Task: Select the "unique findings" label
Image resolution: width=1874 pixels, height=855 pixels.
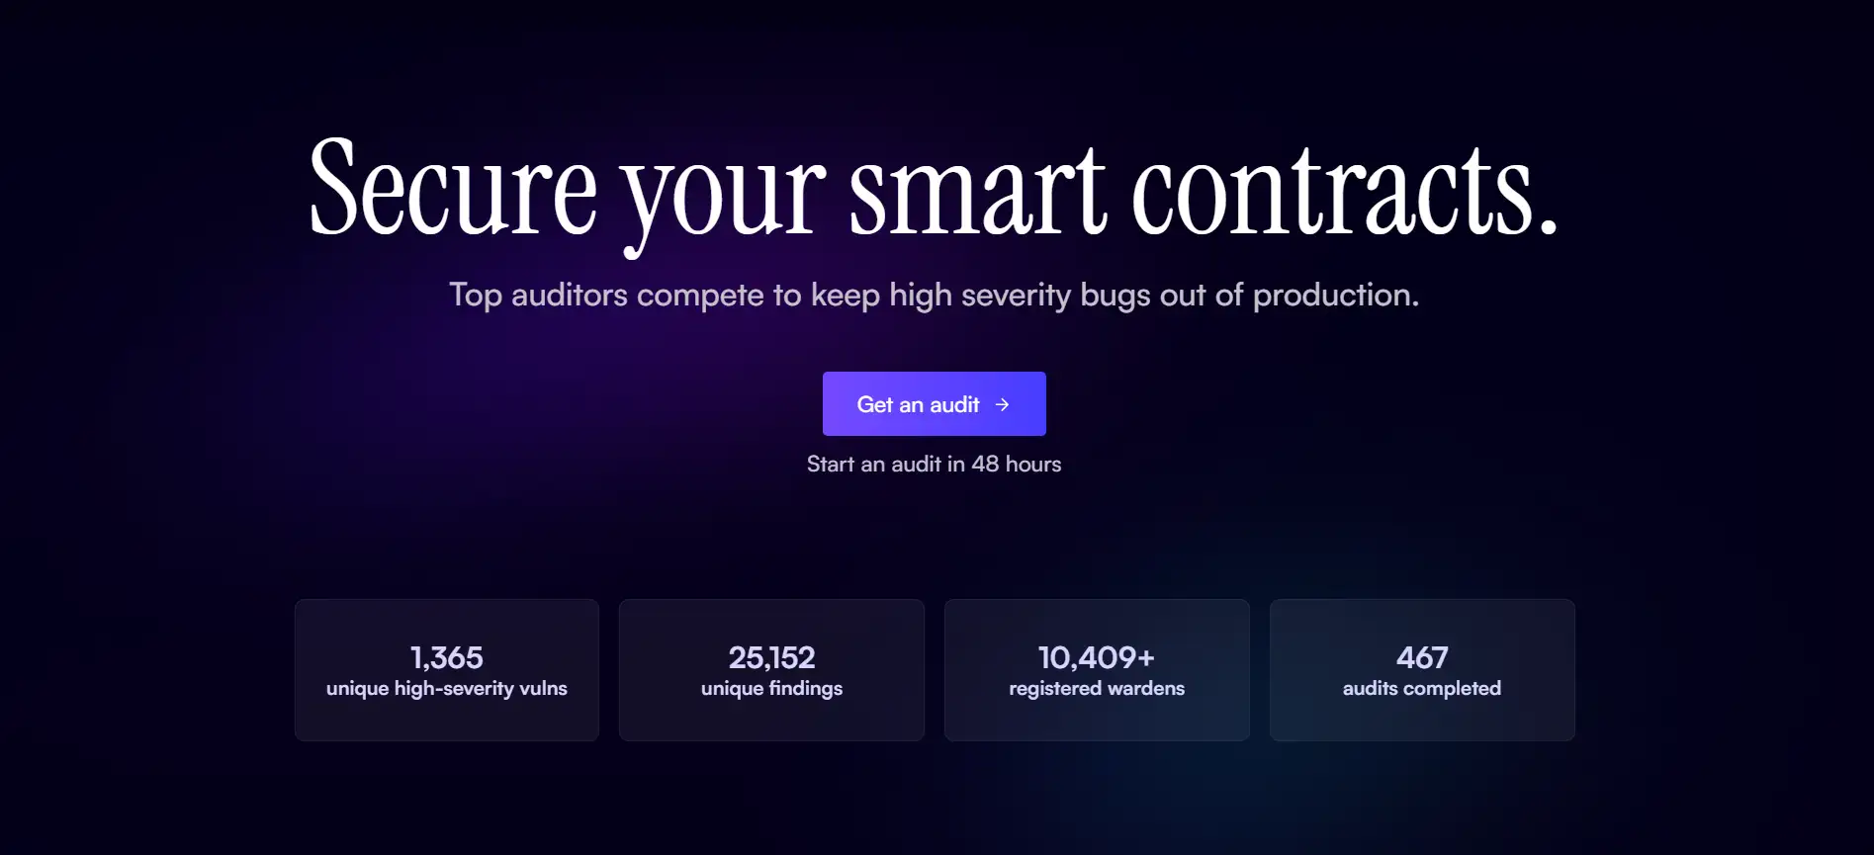Action: (x=771, y=689)
